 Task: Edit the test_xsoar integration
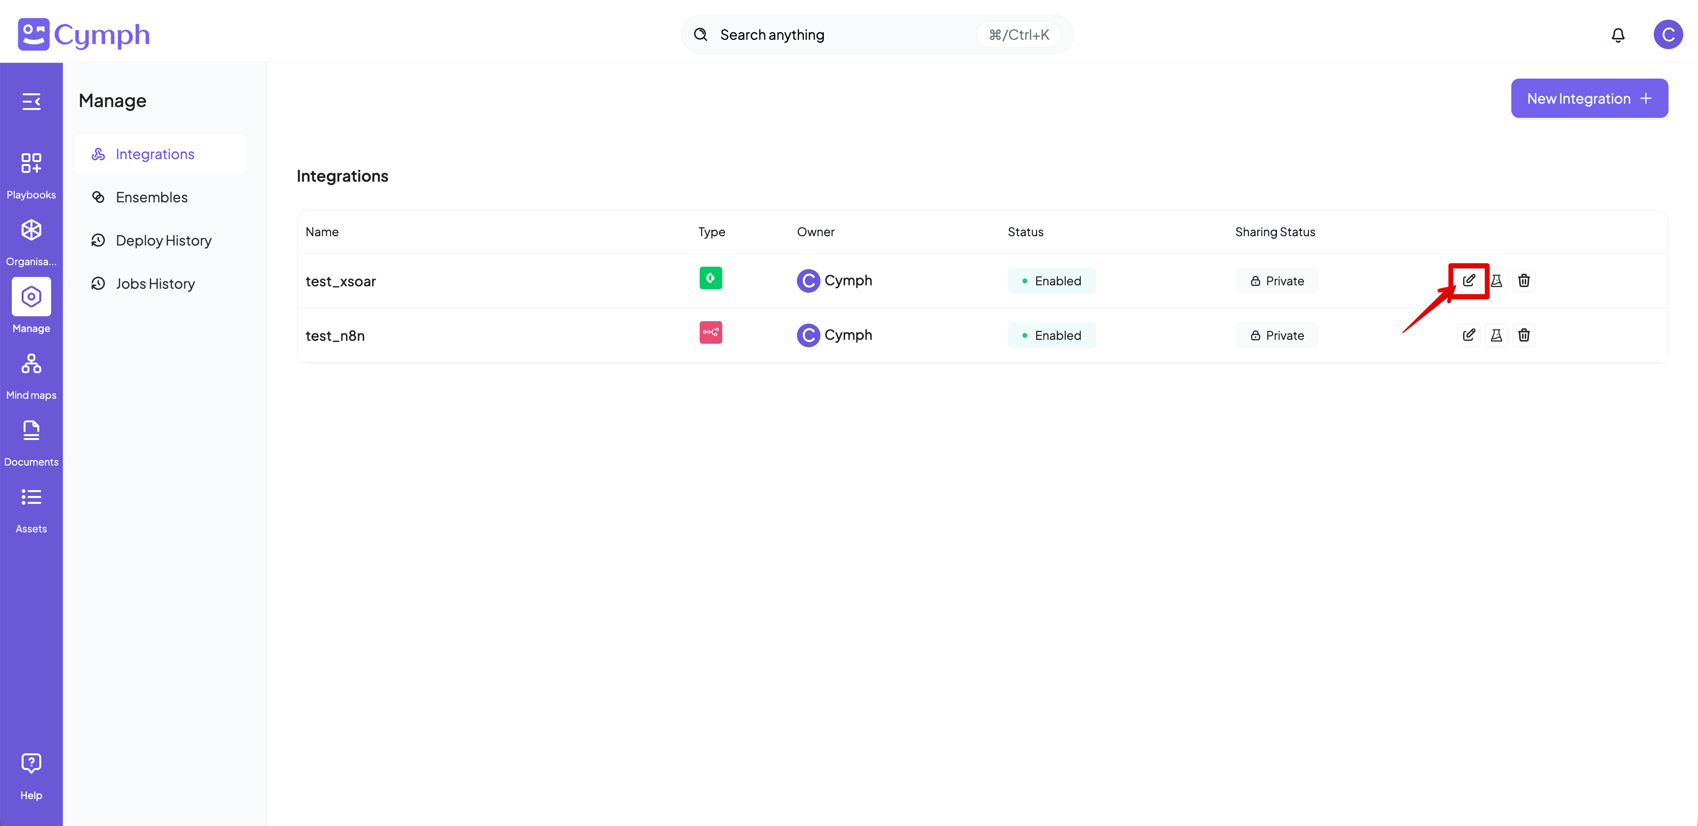1469,280
